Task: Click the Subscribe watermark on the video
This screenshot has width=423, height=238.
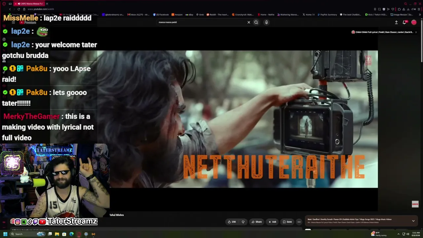Action: [x=415, y=204]
